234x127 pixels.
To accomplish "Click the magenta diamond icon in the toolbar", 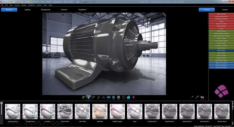I will click(x=133, y=97).
